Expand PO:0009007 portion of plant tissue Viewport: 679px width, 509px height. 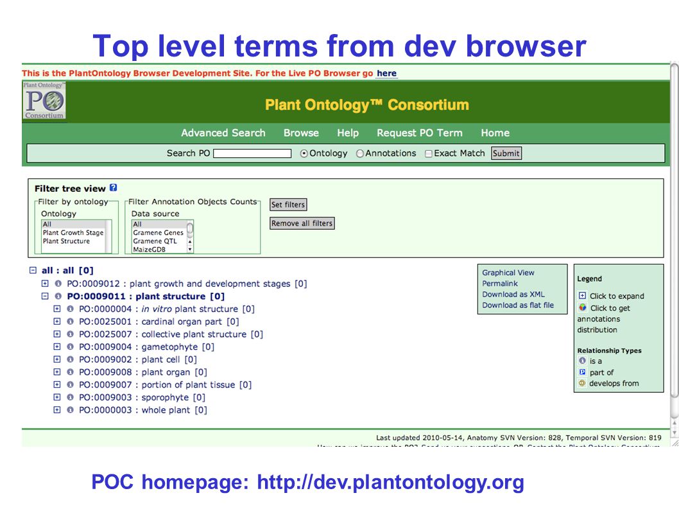coord(56,384)
